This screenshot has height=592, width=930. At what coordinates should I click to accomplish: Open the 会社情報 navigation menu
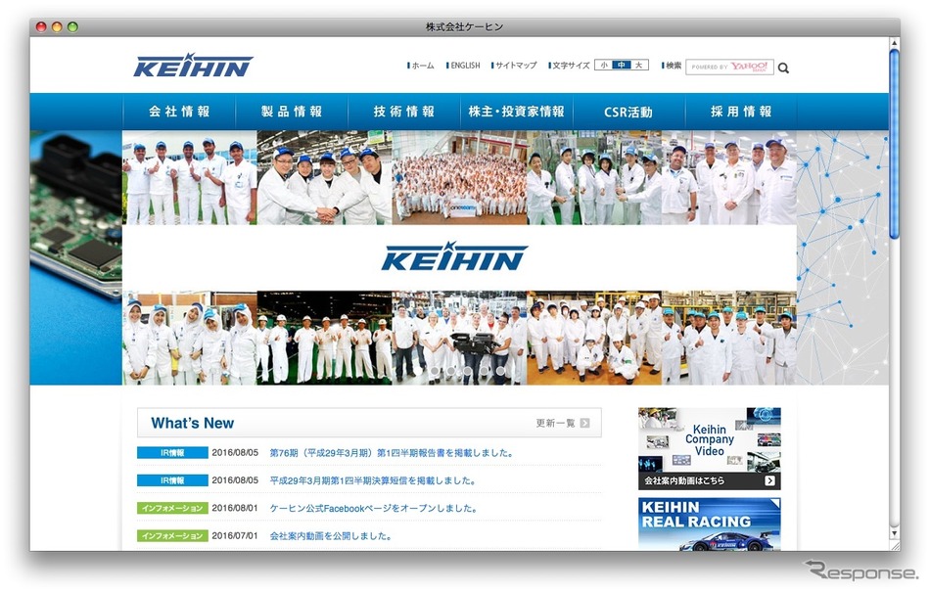click(179, 112)
